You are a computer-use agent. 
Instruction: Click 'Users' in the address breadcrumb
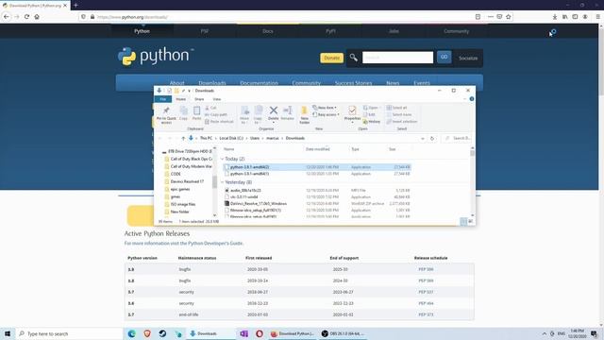[255, 138]
